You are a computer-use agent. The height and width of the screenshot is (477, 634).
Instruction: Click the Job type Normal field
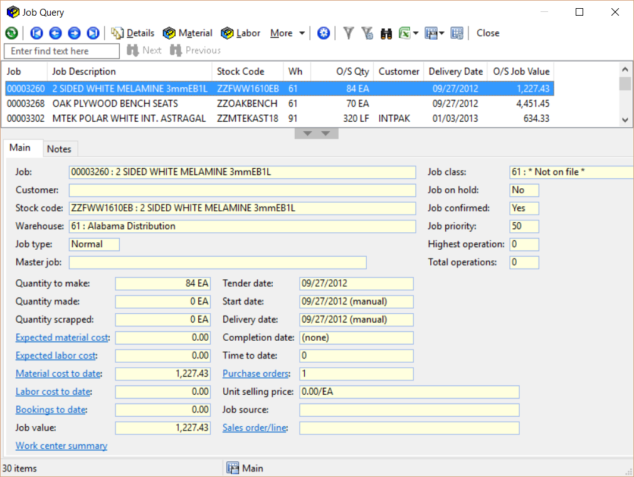point(94,244)
